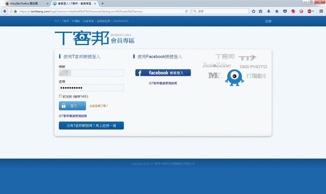This screenshot has height=194, width=326.
Task: Open Adblock Plus ABP icon
Action: coord(309,12)
